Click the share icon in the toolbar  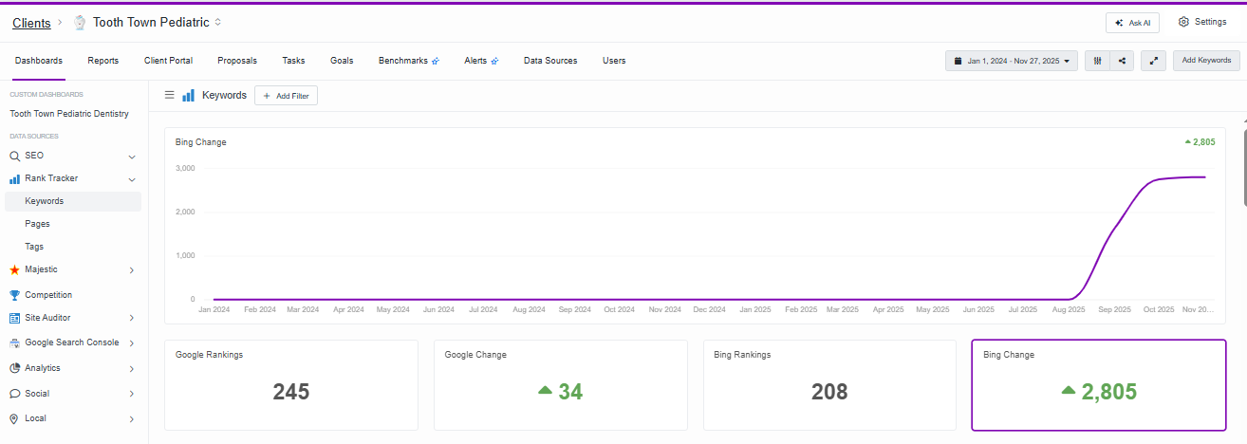(x=1122, y=61)
